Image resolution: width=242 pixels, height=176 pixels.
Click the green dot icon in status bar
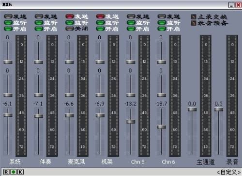coord(14,172)
